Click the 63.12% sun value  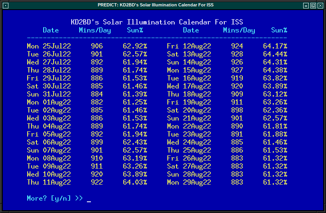pyautogui.click(x=275, y=94)
